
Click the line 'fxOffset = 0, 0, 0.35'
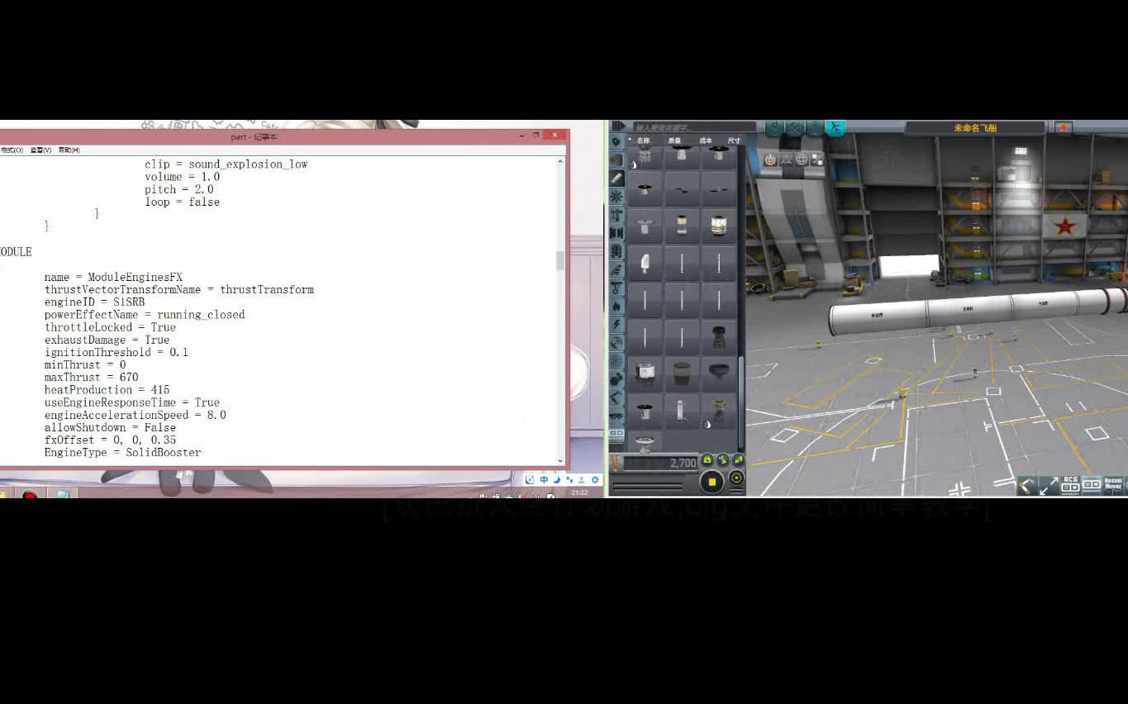click(111, 440)
